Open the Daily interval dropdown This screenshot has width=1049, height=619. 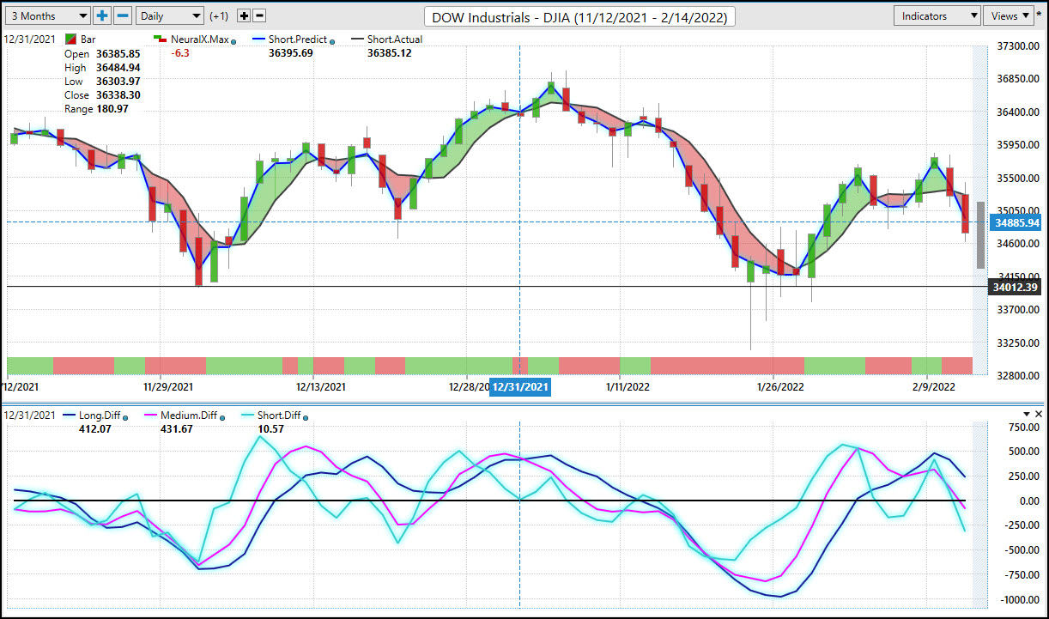click(170, 15)
